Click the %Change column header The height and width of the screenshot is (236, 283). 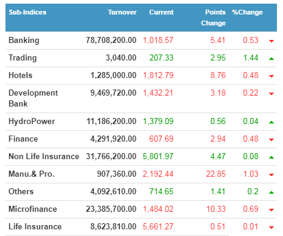247,12
